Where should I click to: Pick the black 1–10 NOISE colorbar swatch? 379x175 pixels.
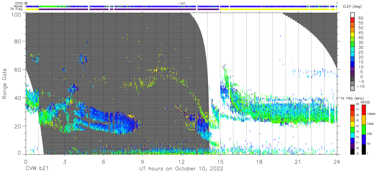tap(364, 149)
